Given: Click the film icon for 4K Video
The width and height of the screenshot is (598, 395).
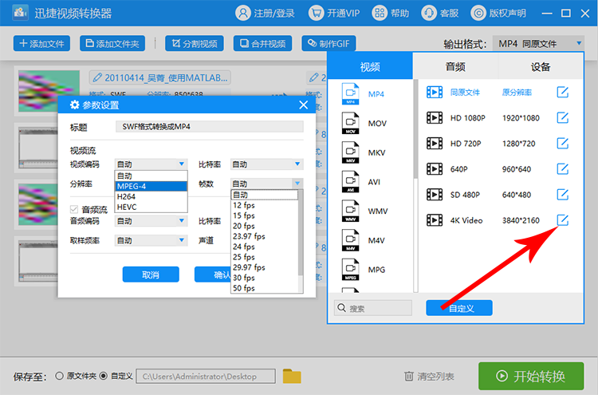Looking at the screenshot, I should pos(435,219).
